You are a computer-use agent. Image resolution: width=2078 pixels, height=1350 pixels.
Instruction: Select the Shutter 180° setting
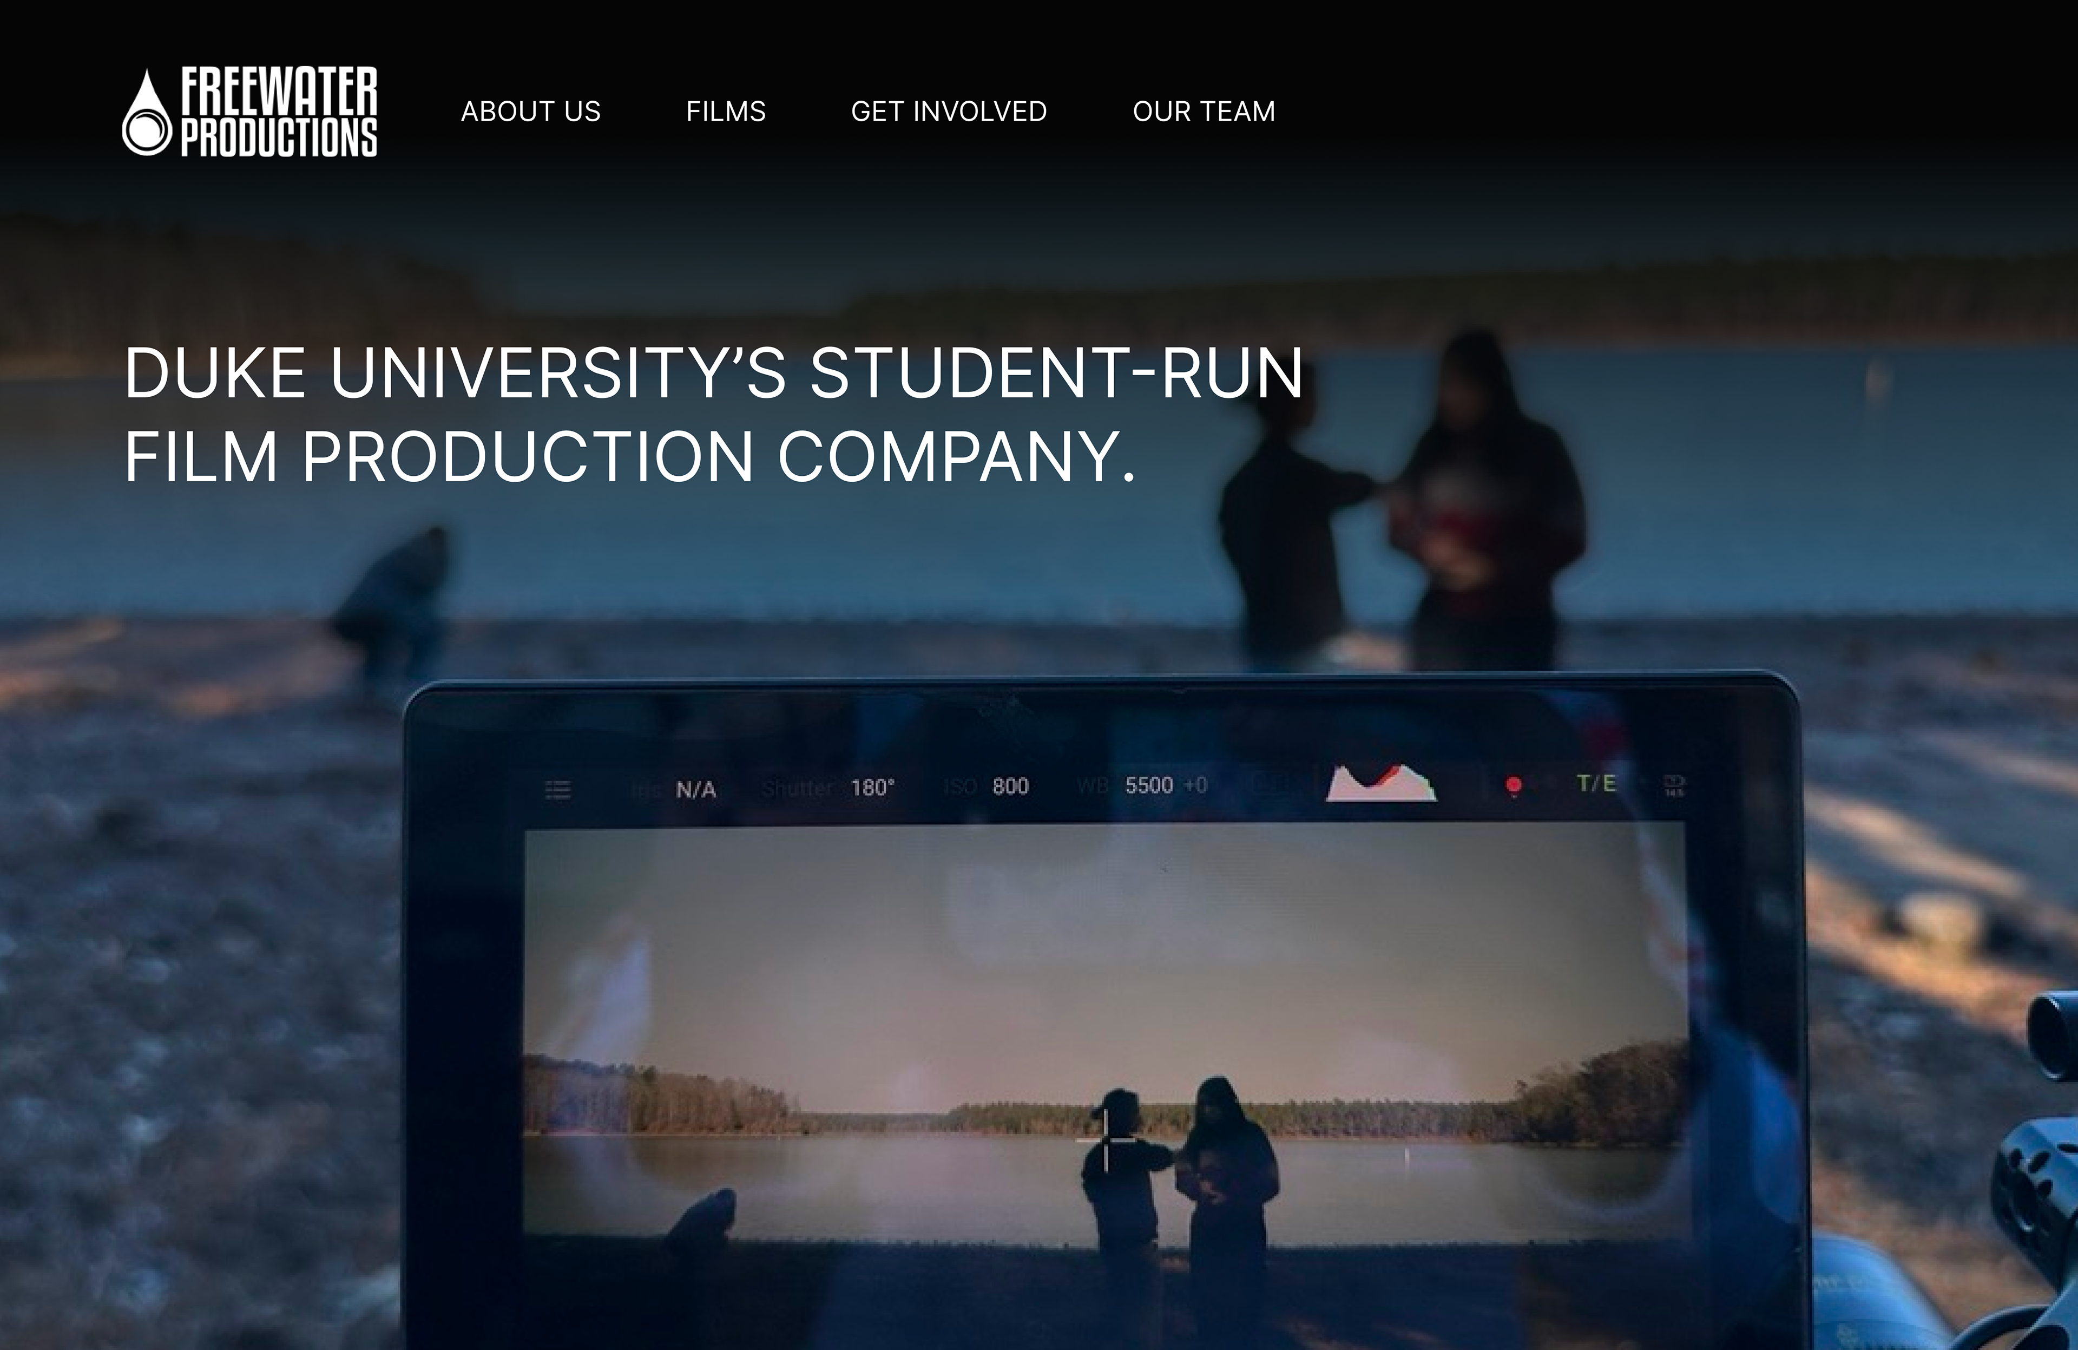[871, 788]
